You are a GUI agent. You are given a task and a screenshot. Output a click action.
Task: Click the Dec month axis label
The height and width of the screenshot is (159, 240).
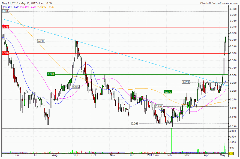click(x=131, y=155)
